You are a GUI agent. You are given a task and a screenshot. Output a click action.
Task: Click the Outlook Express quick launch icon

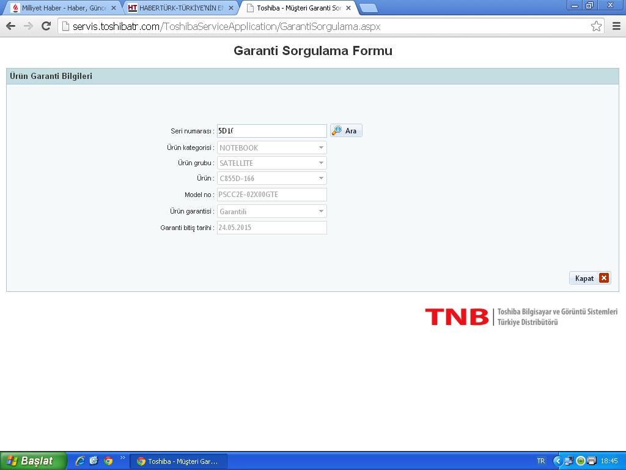[94, 461]
